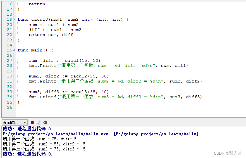The width and height of the screenshot is (246, 158).
Task: Click the Printf line for 调用第二个函数
Action: (115, 81)
